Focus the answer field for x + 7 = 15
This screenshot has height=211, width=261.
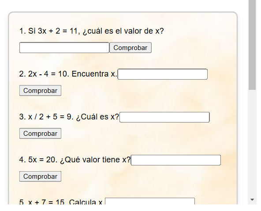[150, 201]
